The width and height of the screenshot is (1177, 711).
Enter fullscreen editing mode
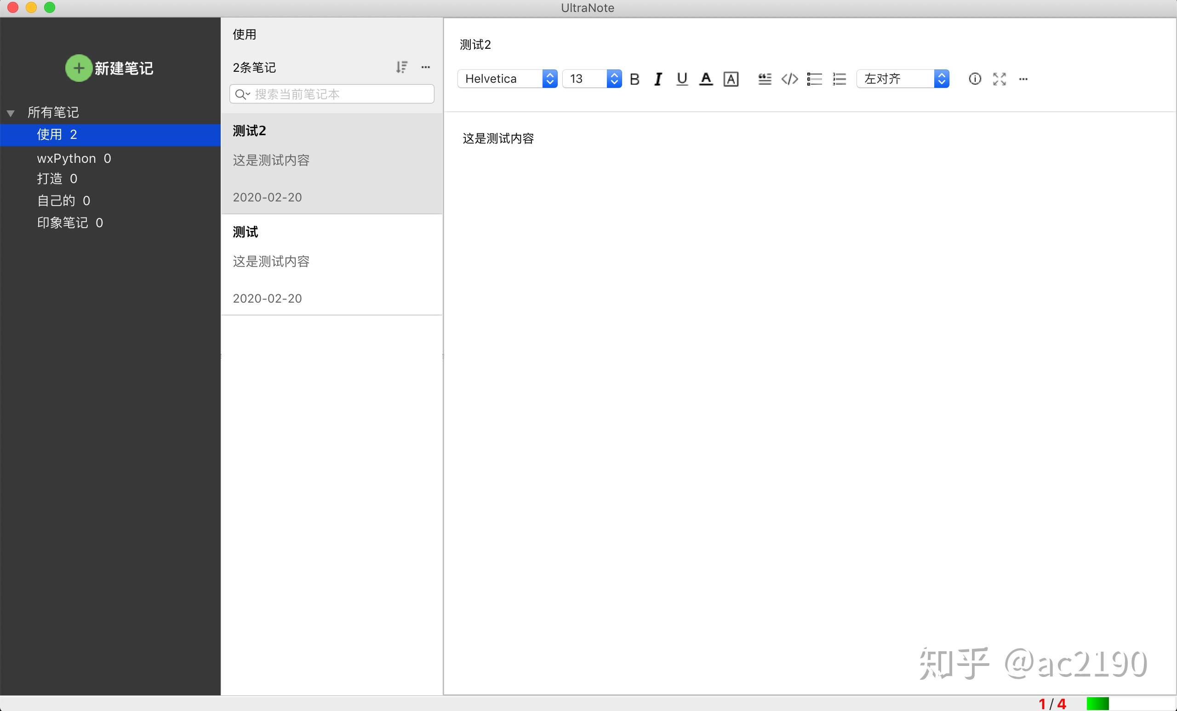[x=999, y=78]
